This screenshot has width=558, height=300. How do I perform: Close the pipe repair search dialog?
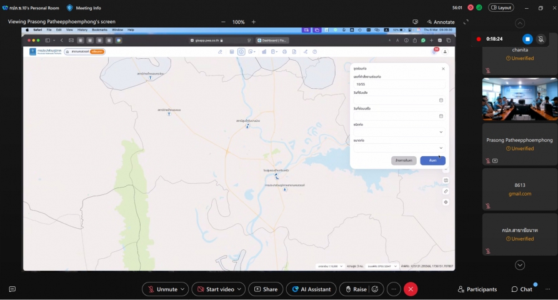(x=443, y=69)
